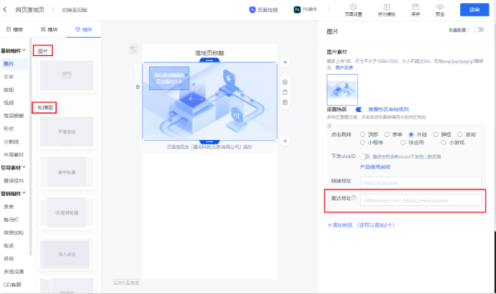Choose the 3D旋转轮播 carousel thumbnail

pyautogui.click(x=67, y=212)
